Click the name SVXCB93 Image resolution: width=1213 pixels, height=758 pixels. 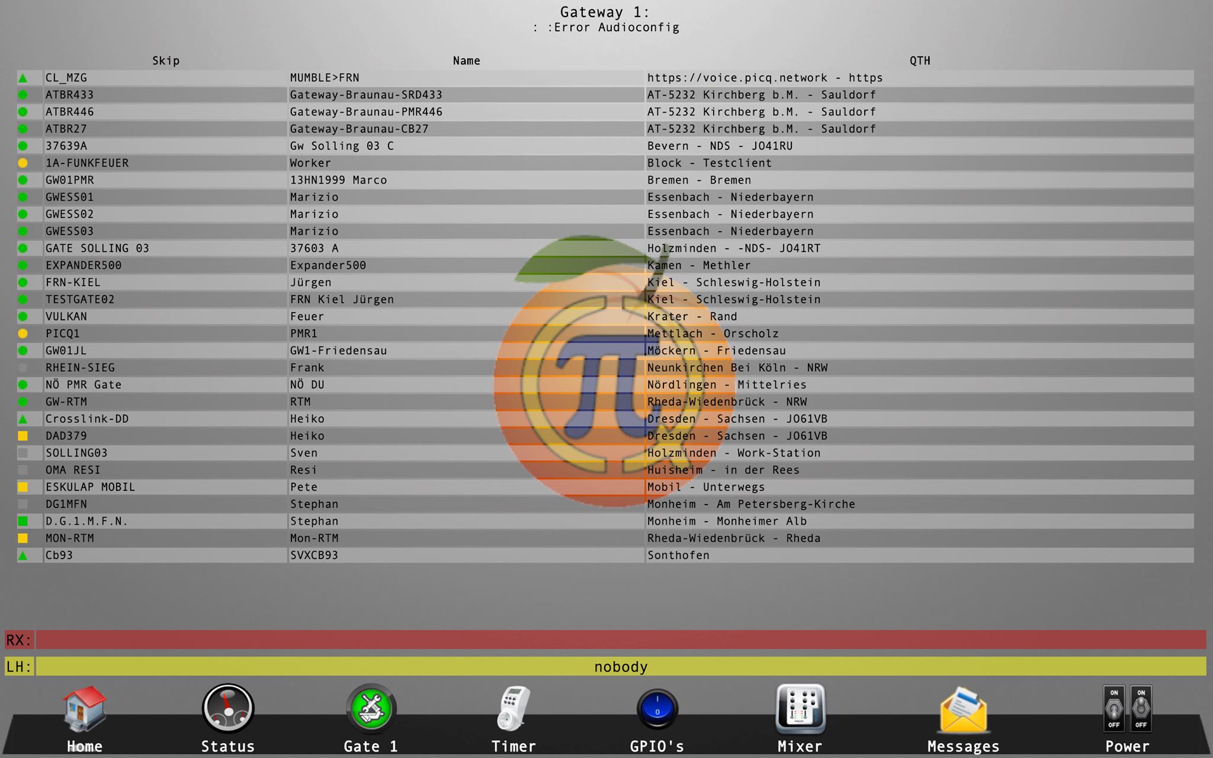click(x=314, y=555)
